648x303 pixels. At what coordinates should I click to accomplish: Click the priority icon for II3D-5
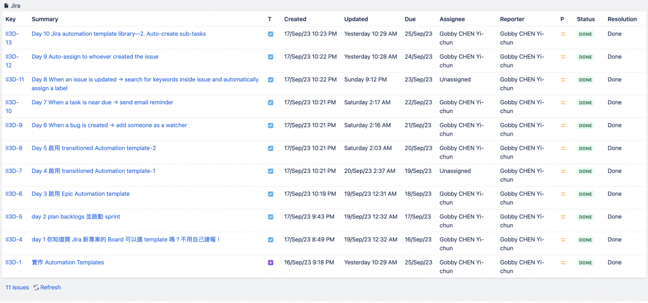[563, 217]
